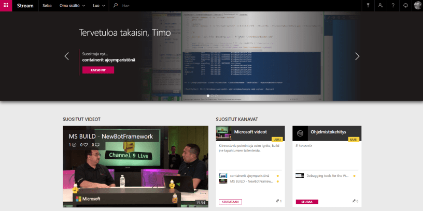The height and width of the screenshot is (211, 423).
Task: Click the smiley feedback icon
Action: [x=405, y=5]
